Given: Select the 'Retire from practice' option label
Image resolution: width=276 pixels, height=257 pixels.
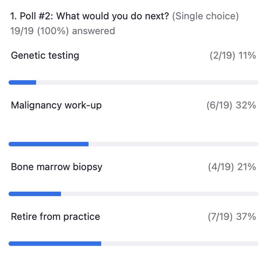Looking at the screenshot, I should click(56, 217).
